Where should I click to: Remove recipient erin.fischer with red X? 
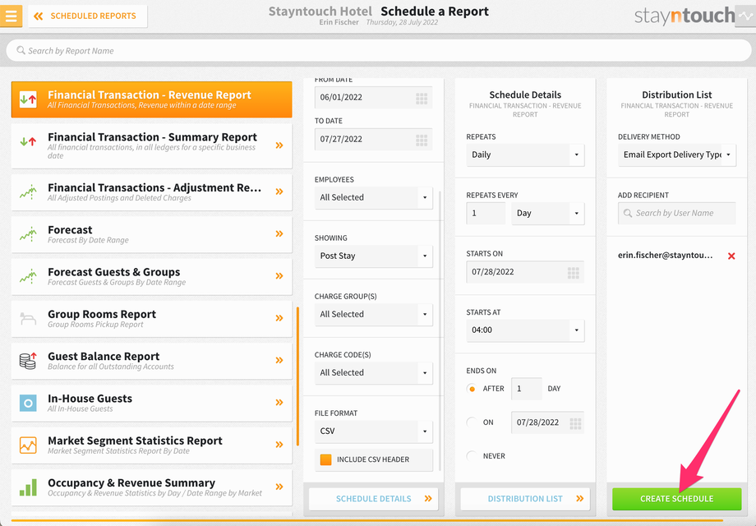click(x=731, y=256)
